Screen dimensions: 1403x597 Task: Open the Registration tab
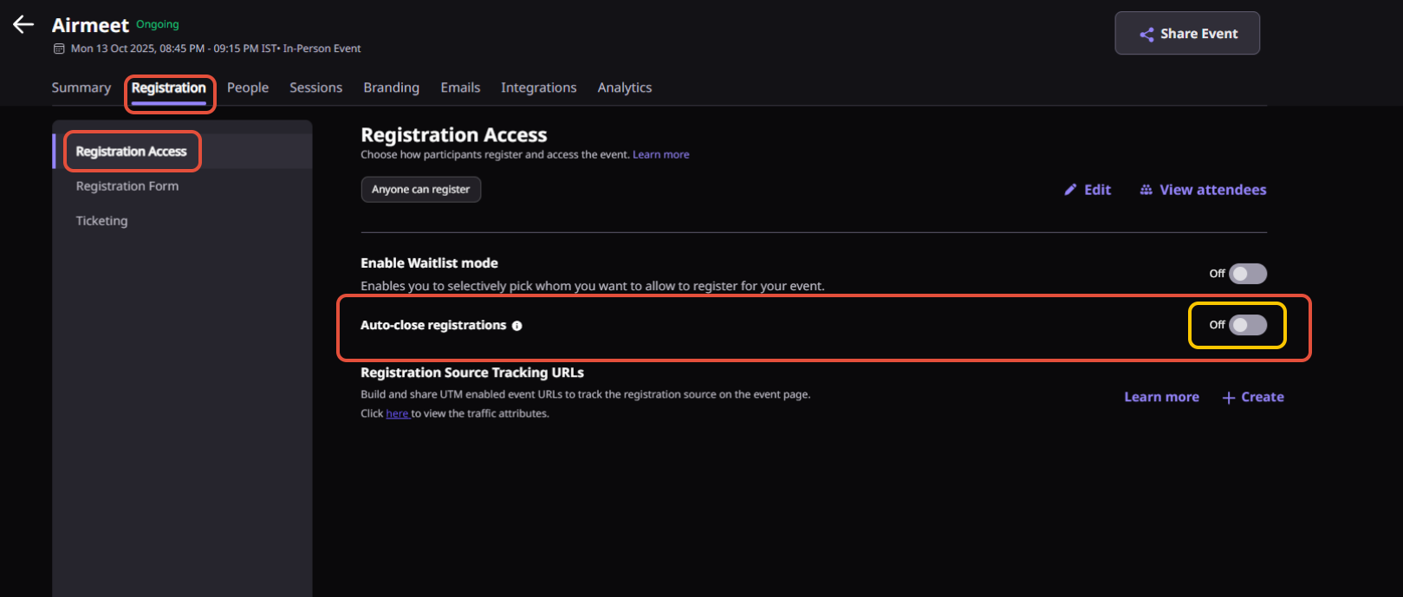click(x=169, y=88)
